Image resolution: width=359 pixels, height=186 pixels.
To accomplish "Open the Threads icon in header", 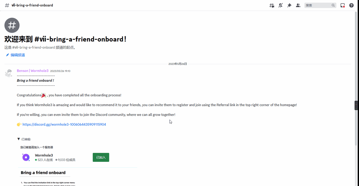I will point(272,5).
